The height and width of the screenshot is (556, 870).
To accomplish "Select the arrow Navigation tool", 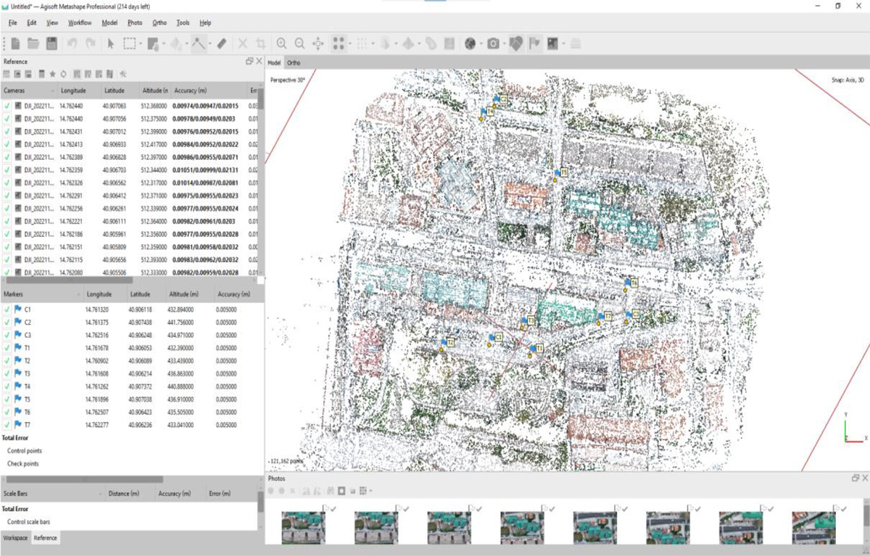I will pos(111,44).
